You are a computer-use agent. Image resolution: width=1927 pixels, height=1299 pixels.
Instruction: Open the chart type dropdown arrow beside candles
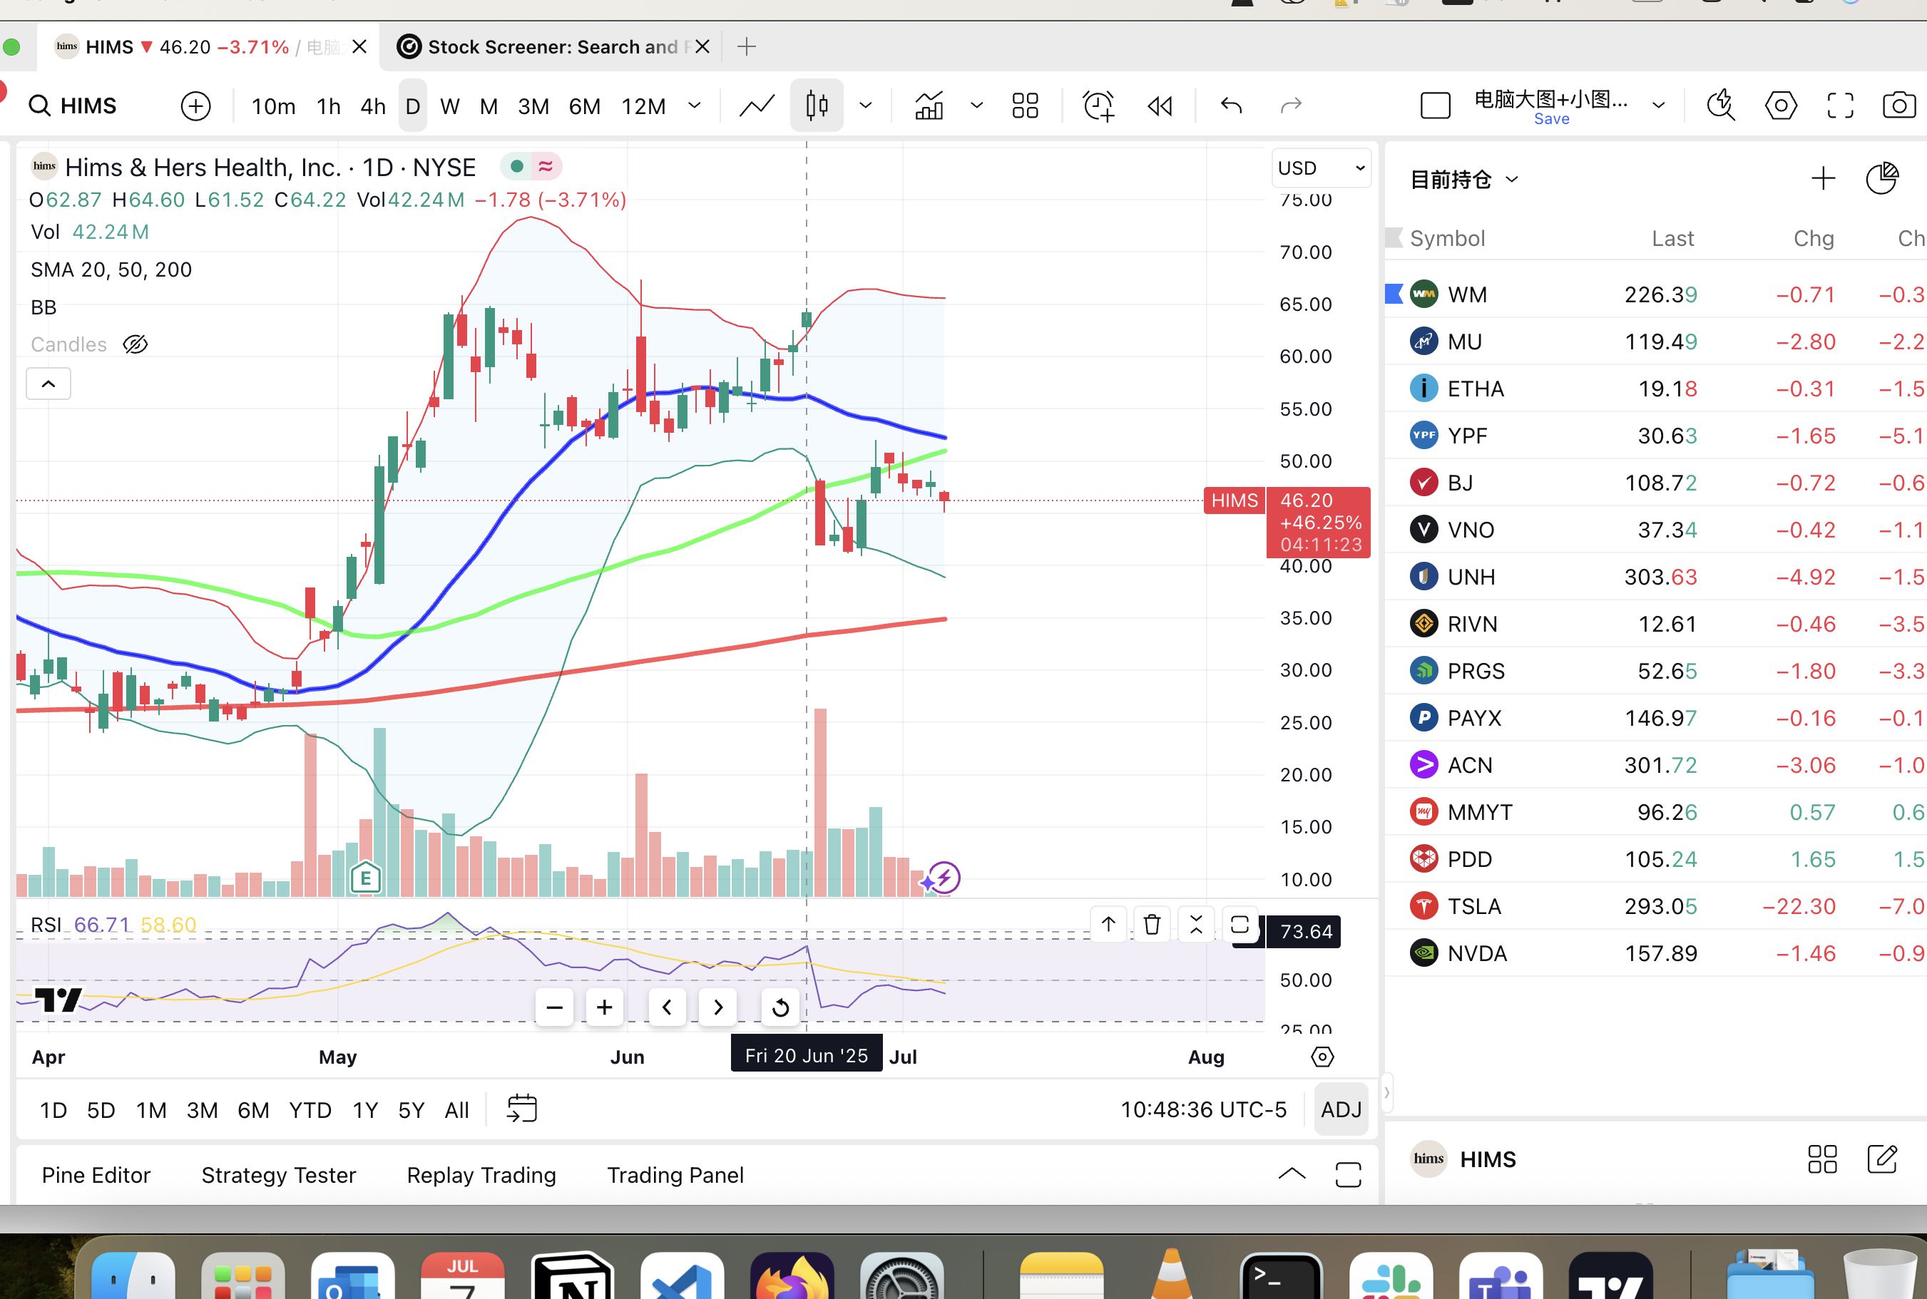point(865,106)
